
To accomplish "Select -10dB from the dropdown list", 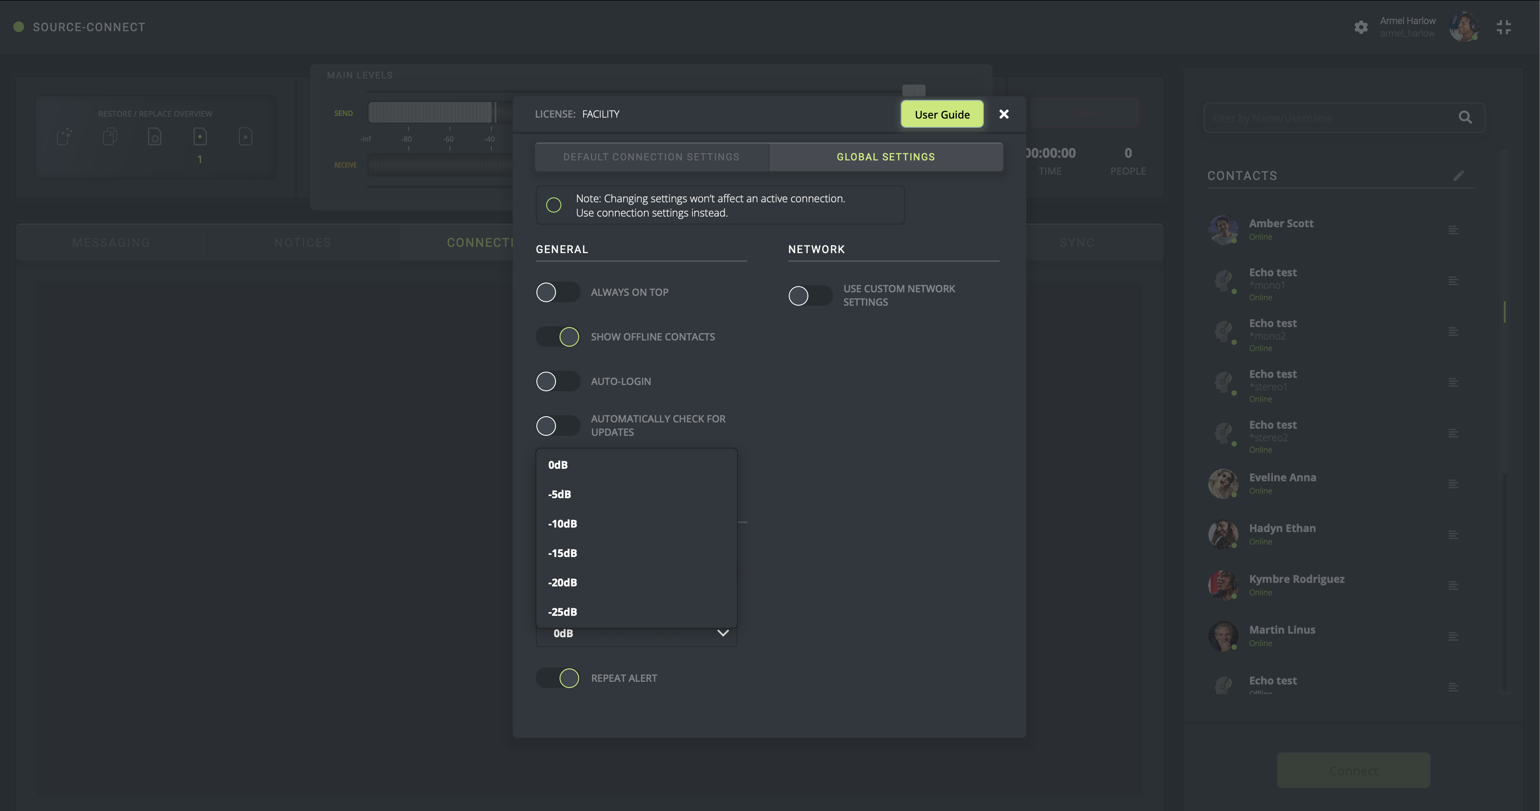I will point(563,524).
